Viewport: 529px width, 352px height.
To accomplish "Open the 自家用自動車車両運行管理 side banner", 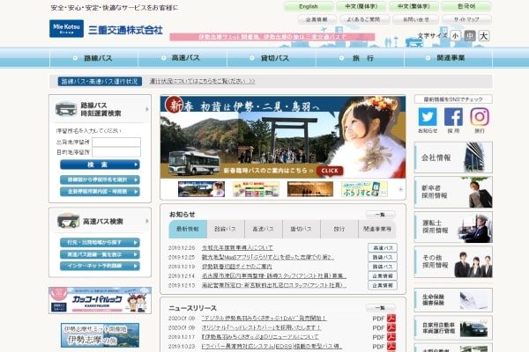I will [453, 327].
